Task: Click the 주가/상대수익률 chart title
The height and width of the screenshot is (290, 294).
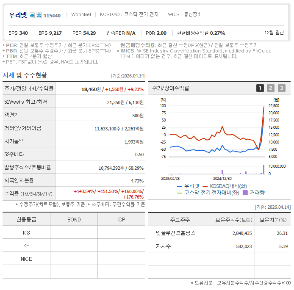Action: (x=170, y=88)
